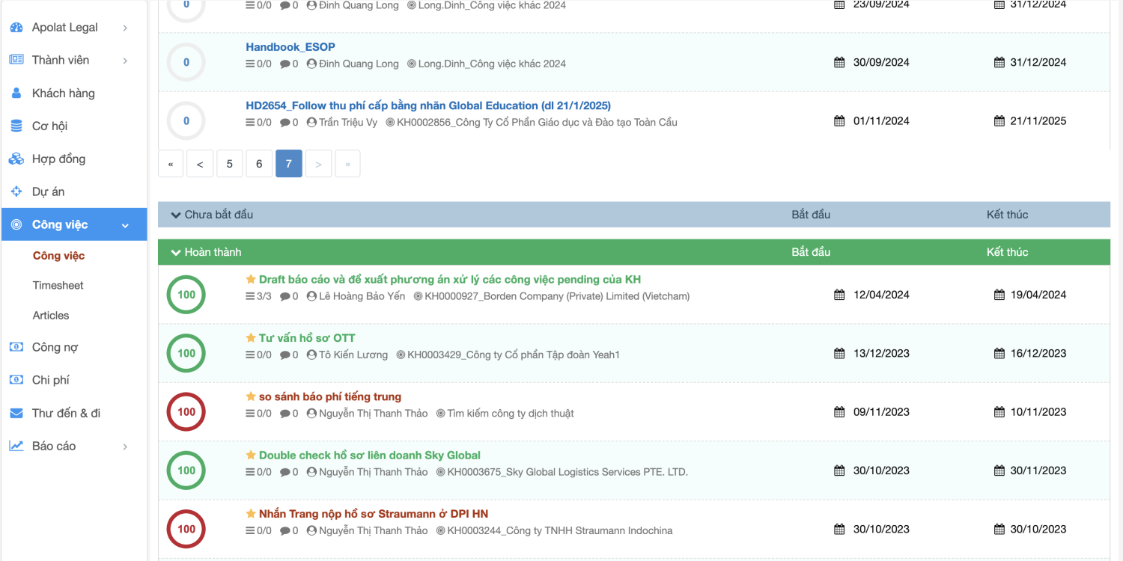The image size is (1123, 561).
Task: Open Timesheet in the sidebar submenu
Action: (x=58, y=286)
